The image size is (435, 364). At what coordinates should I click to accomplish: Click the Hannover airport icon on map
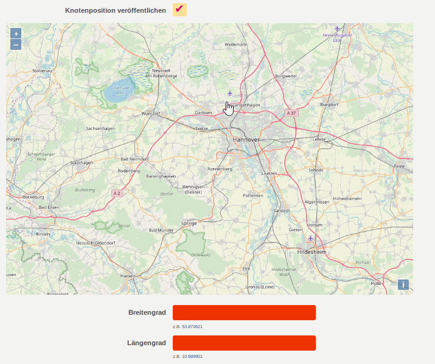pos(230,94)
